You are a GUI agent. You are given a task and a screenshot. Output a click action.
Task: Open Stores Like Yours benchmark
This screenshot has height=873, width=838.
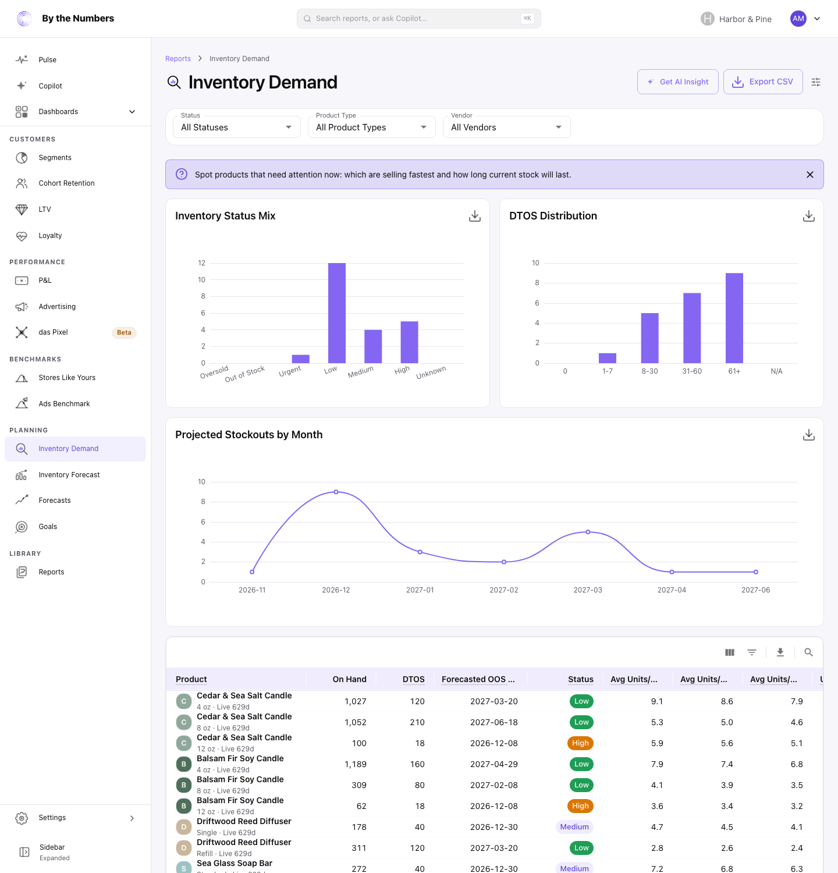[76, 378]
